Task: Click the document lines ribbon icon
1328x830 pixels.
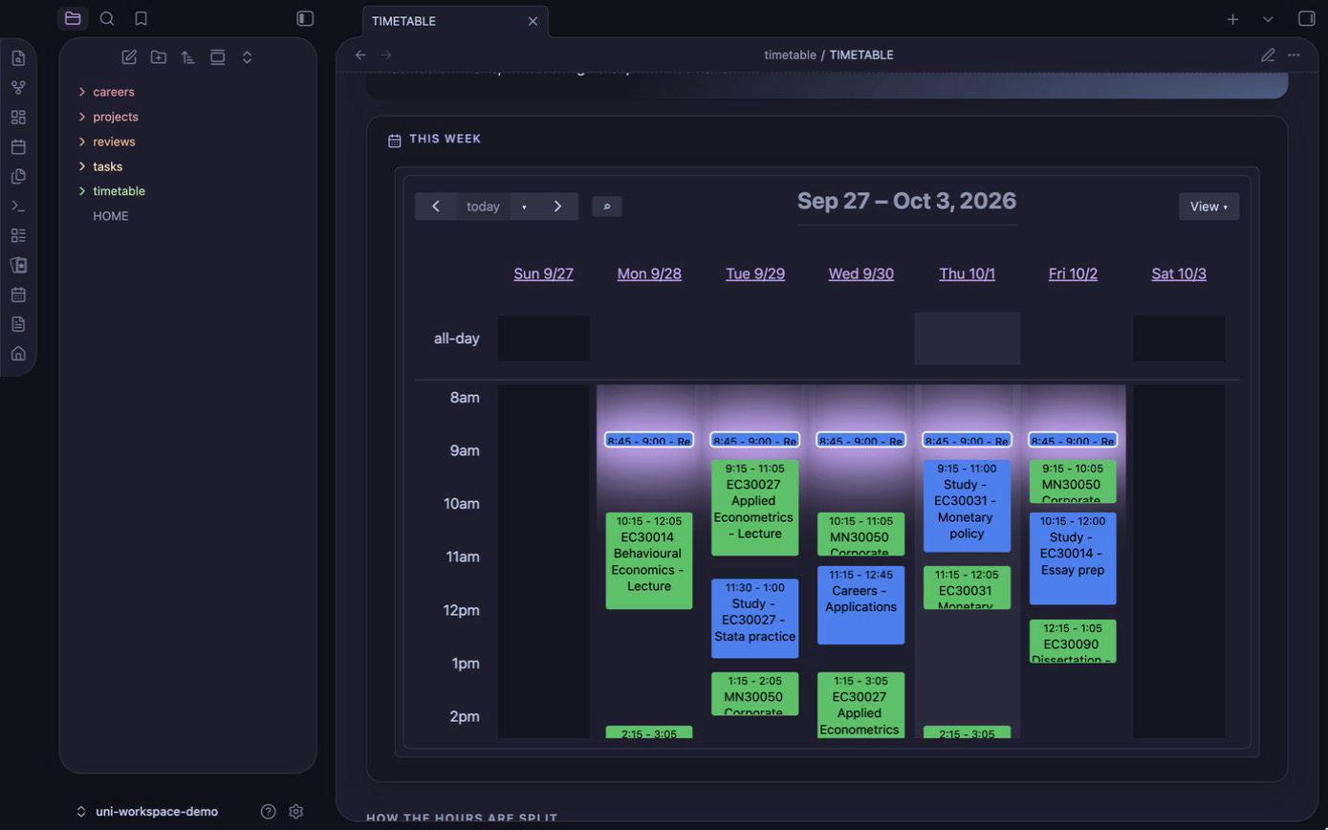Action: click(18, 324)
